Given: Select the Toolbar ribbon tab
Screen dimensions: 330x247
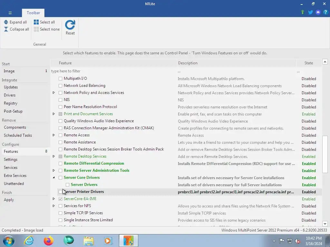Looking at the screenshot, I should (x=33, y=13).
